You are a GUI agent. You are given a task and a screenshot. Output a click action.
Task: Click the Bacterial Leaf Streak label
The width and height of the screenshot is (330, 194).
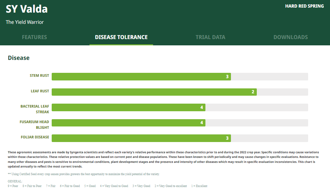(35, 109)
